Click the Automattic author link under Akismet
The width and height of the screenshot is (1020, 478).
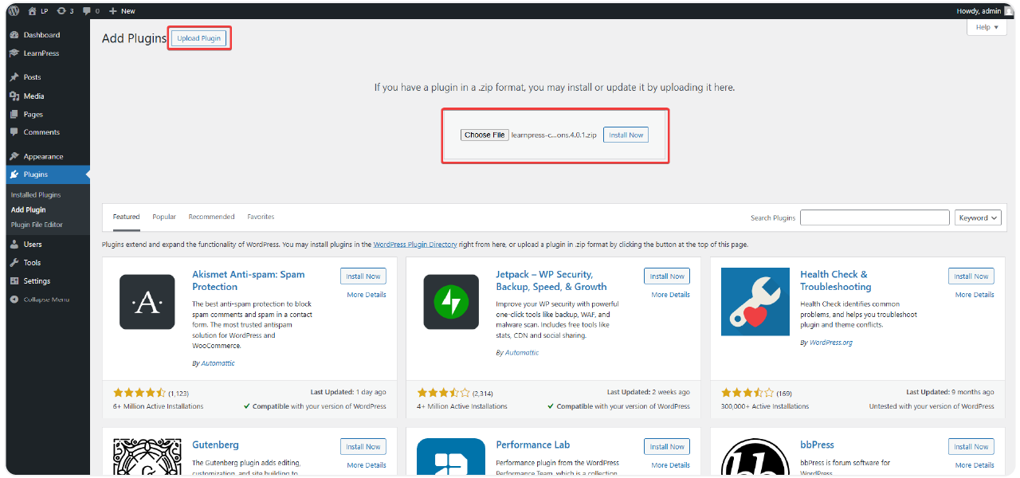click(218, 363)
